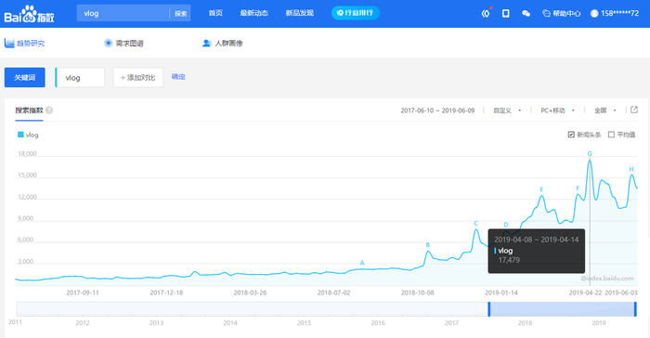Toggle the 新闻头条 news headlines checkbox
Screen dimensions: 650x338
pos(571,135)
